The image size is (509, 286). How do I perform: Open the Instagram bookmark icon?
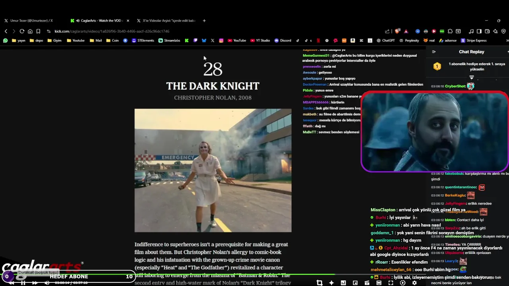click(x=221, y=41)
